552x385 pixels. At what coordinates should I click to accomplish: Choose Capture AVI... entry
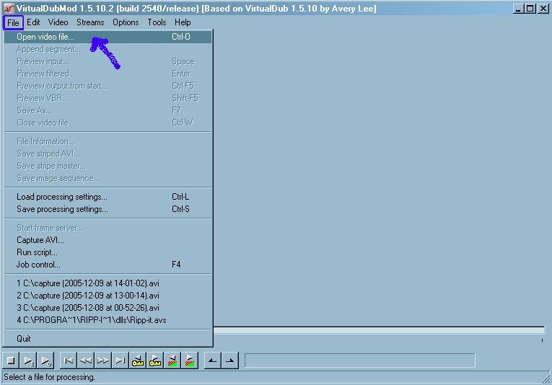(108, 240)
